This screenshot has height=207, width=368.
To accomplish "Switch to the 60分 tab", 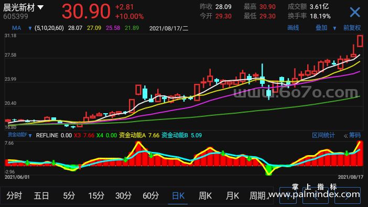I will (150, 195).
